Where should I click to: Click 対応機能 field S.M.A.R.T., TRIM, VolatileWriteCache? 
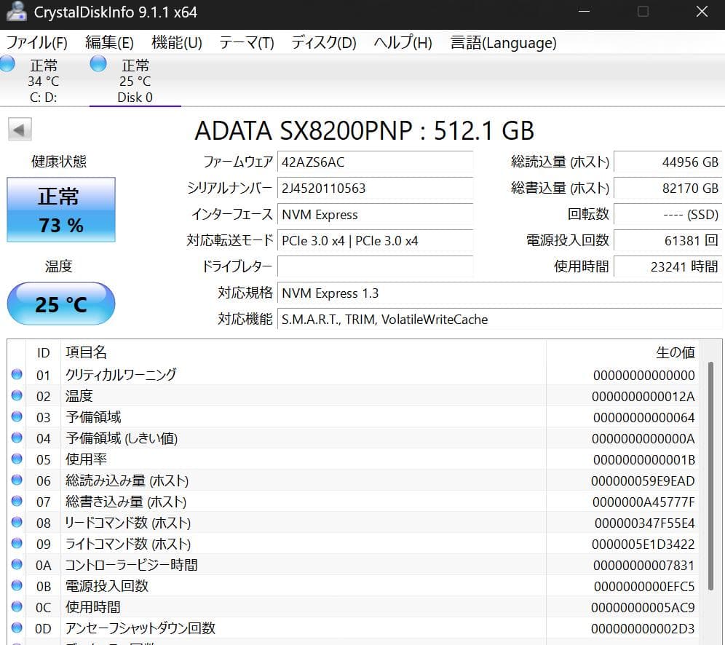[x=499, y=319]
